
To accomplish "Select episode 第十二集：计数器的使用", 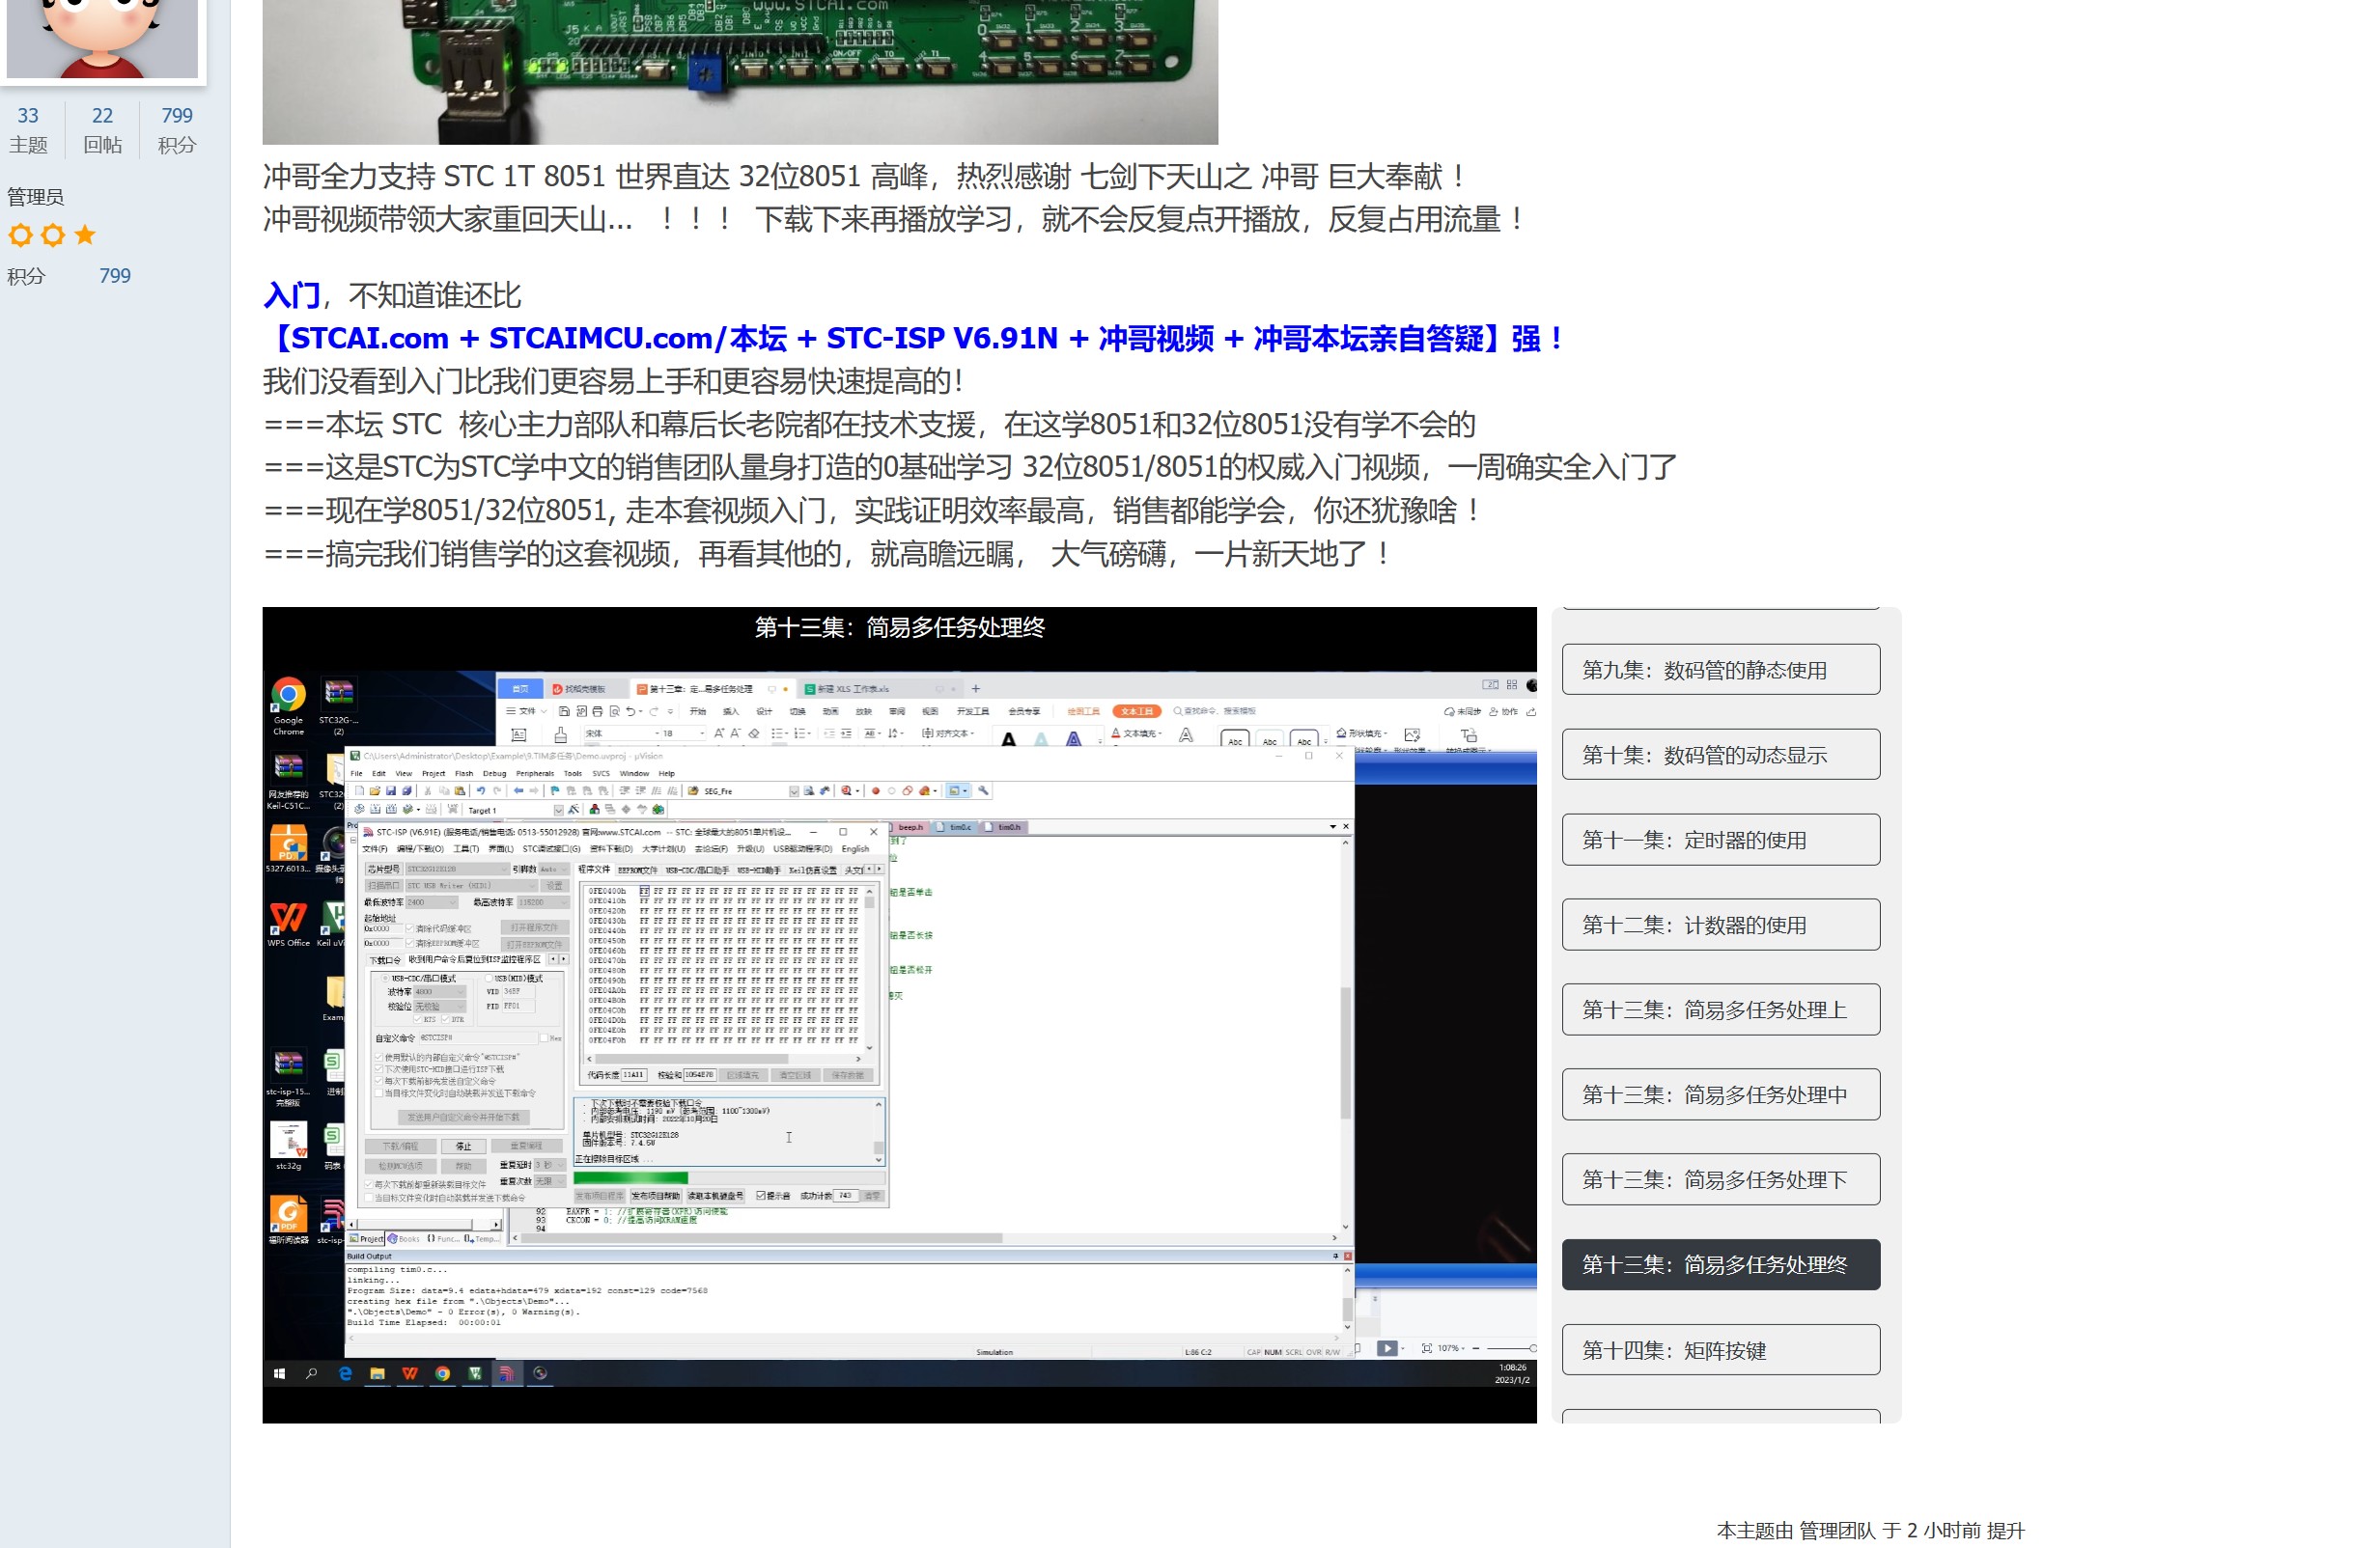I will pos(1720,925).
